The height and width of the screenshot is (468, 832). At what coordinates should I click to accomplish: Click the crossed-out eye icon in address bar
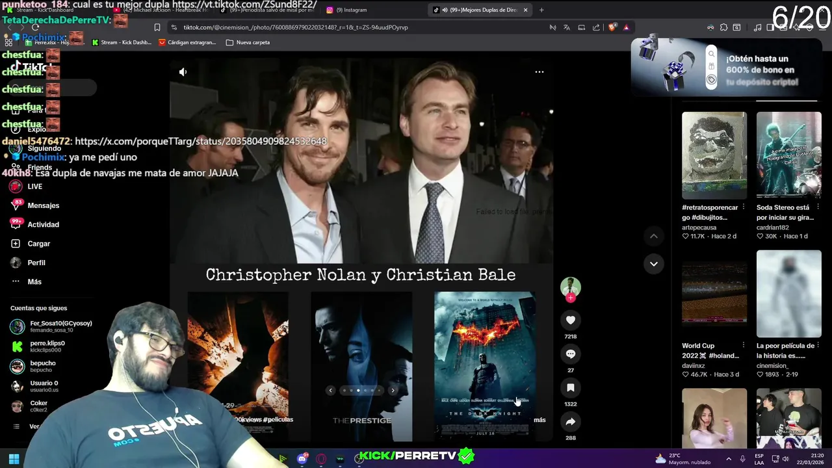(552, 27)
